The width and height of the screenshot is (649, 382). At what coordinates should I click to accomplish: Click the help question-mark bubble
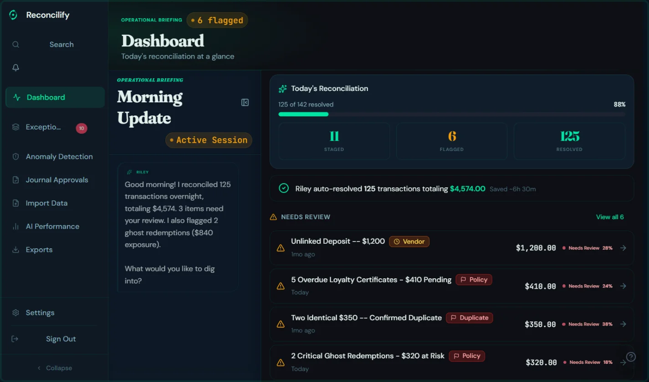(631, 357)
